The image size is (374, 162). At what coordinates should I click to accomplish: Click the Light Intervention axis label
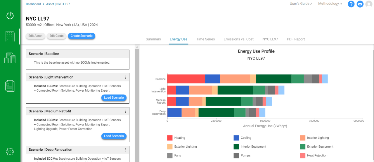point(158,90)
